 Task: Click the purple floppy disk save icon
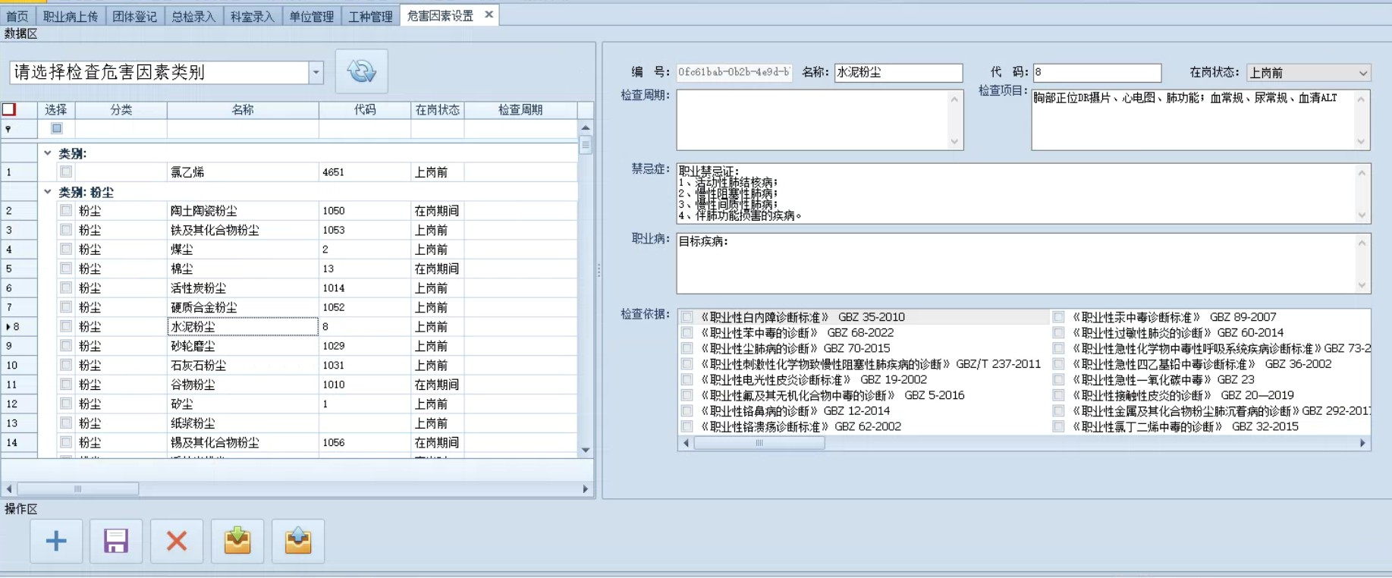tap(116, 541)
